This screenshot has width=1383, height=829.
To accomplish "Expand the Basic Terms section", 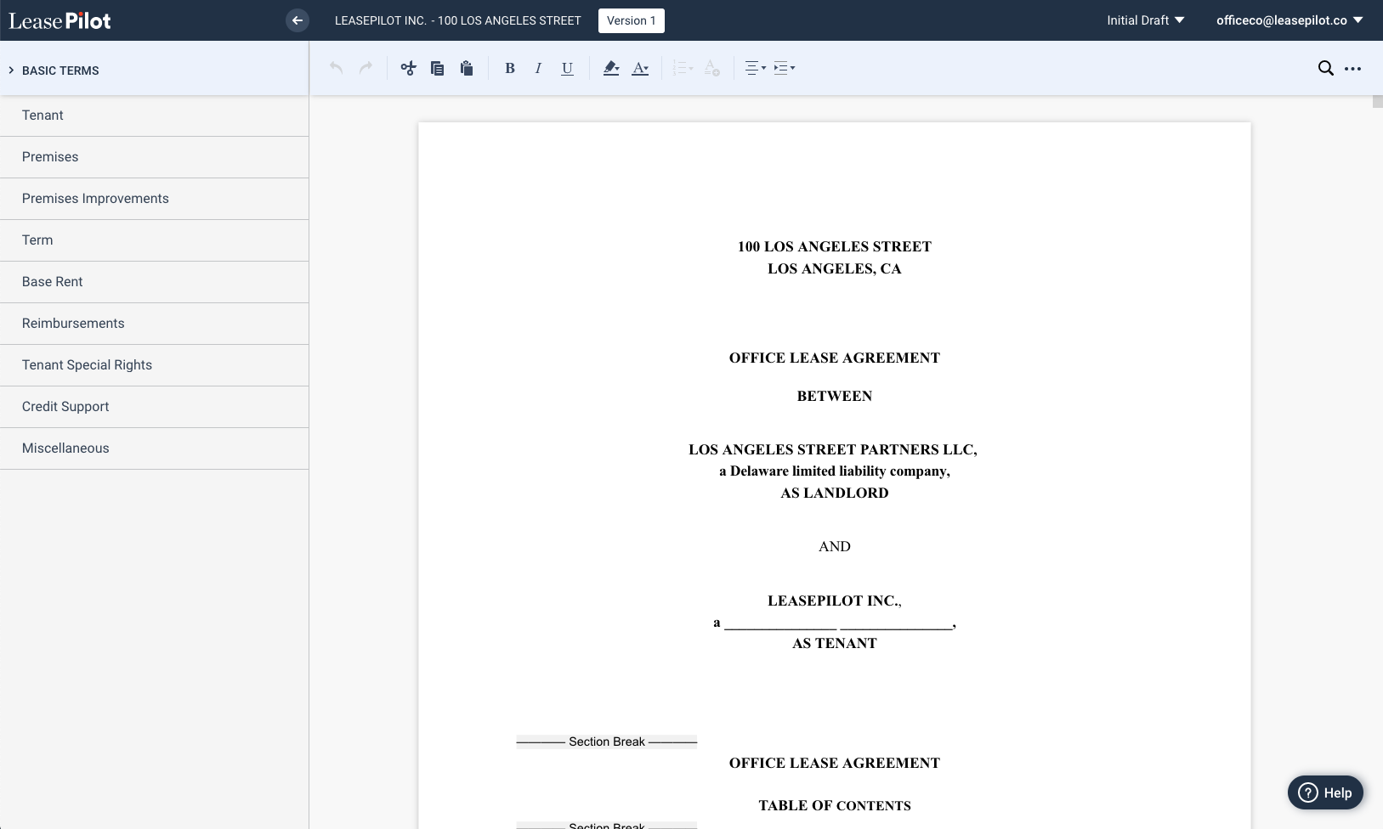I will pyautogui.click(x=60, y=70).
